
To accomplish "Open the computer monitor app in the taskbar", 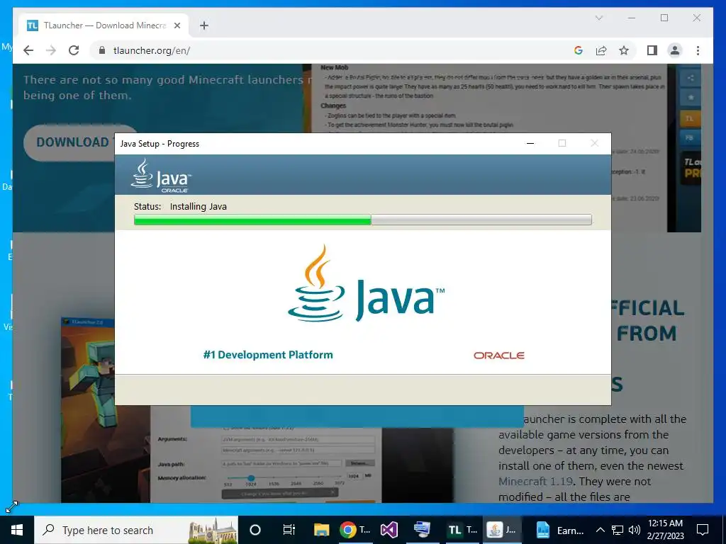I will tap(422, 530).
